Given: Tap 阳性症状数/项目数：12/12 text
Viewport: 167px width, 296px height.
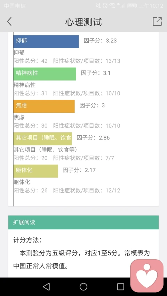Looking at the screenshot, I should [x=87, y=190].
